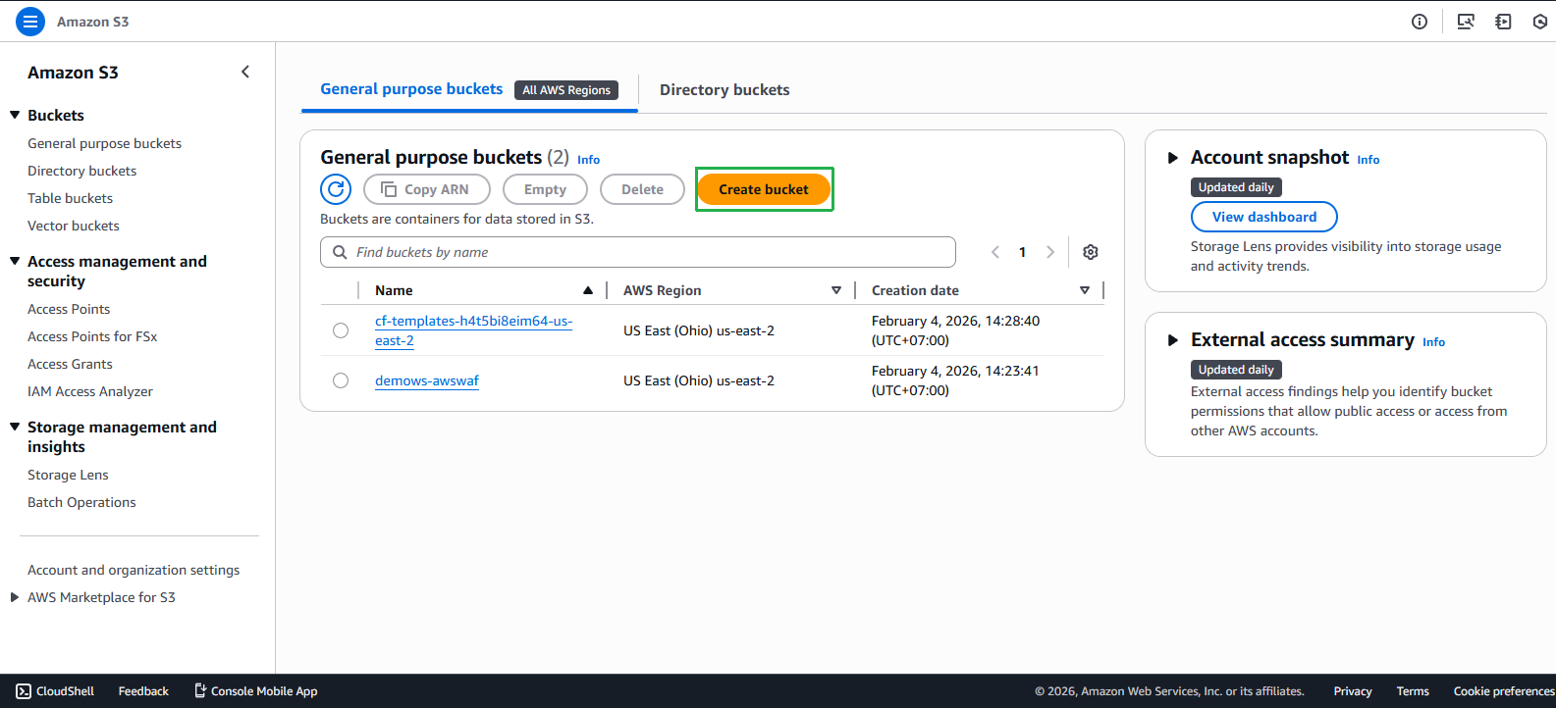Open the hamburger navigation menu
Screen dimensions: 1556x708
[x=30, y=22]
